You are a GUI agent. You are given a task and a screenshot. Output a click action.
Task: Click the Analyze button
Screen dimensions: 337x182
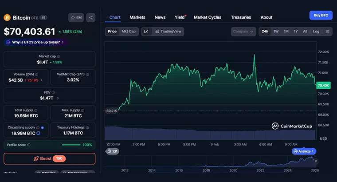(304, 151)
